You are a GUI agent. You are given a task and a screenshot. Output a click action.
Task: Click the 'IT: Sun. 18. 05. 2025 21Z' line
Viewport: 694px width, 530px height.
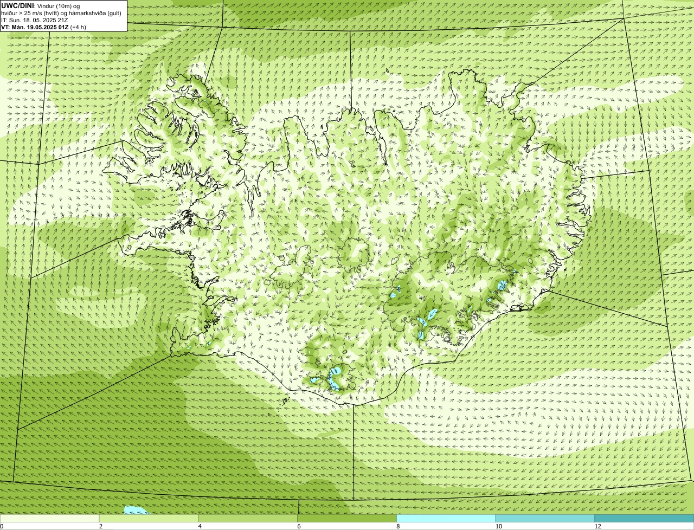tap(34, 20)
